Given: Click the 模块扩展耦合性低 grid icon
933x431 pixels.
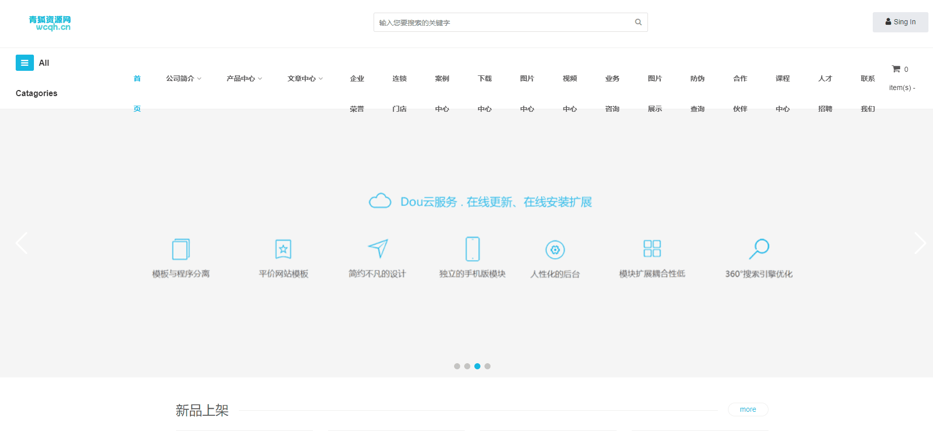Looking at the screenshot, I should coord(652,248).
